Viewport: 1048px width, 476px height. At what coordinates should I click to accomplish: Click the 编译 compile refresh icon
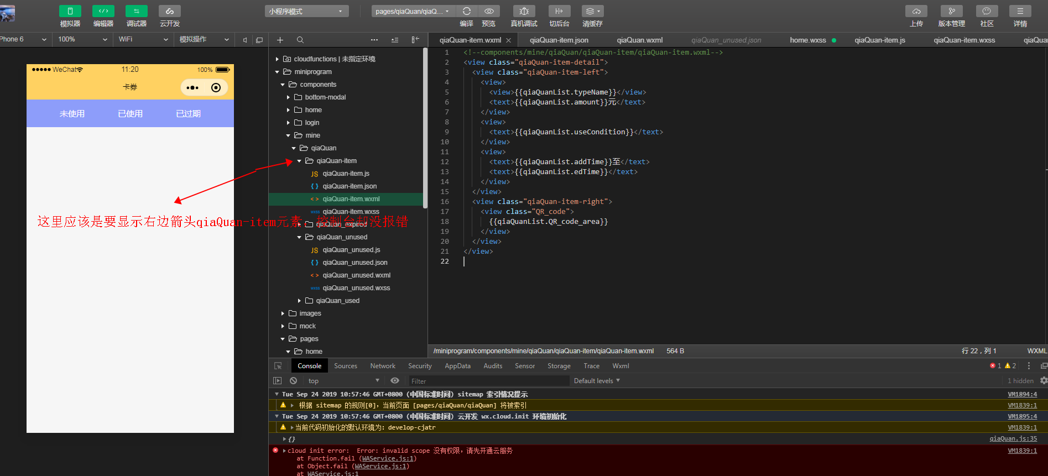click(466, 11)
